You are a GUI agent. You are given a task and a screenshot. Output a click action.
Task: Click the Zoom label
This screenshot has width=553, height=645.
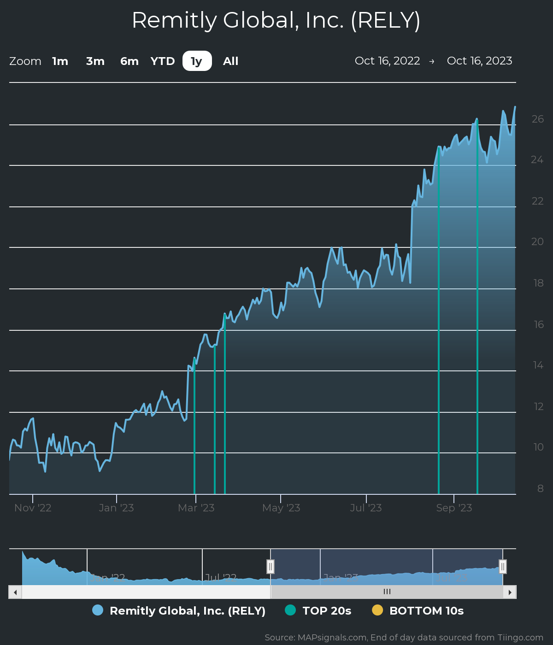25,61
